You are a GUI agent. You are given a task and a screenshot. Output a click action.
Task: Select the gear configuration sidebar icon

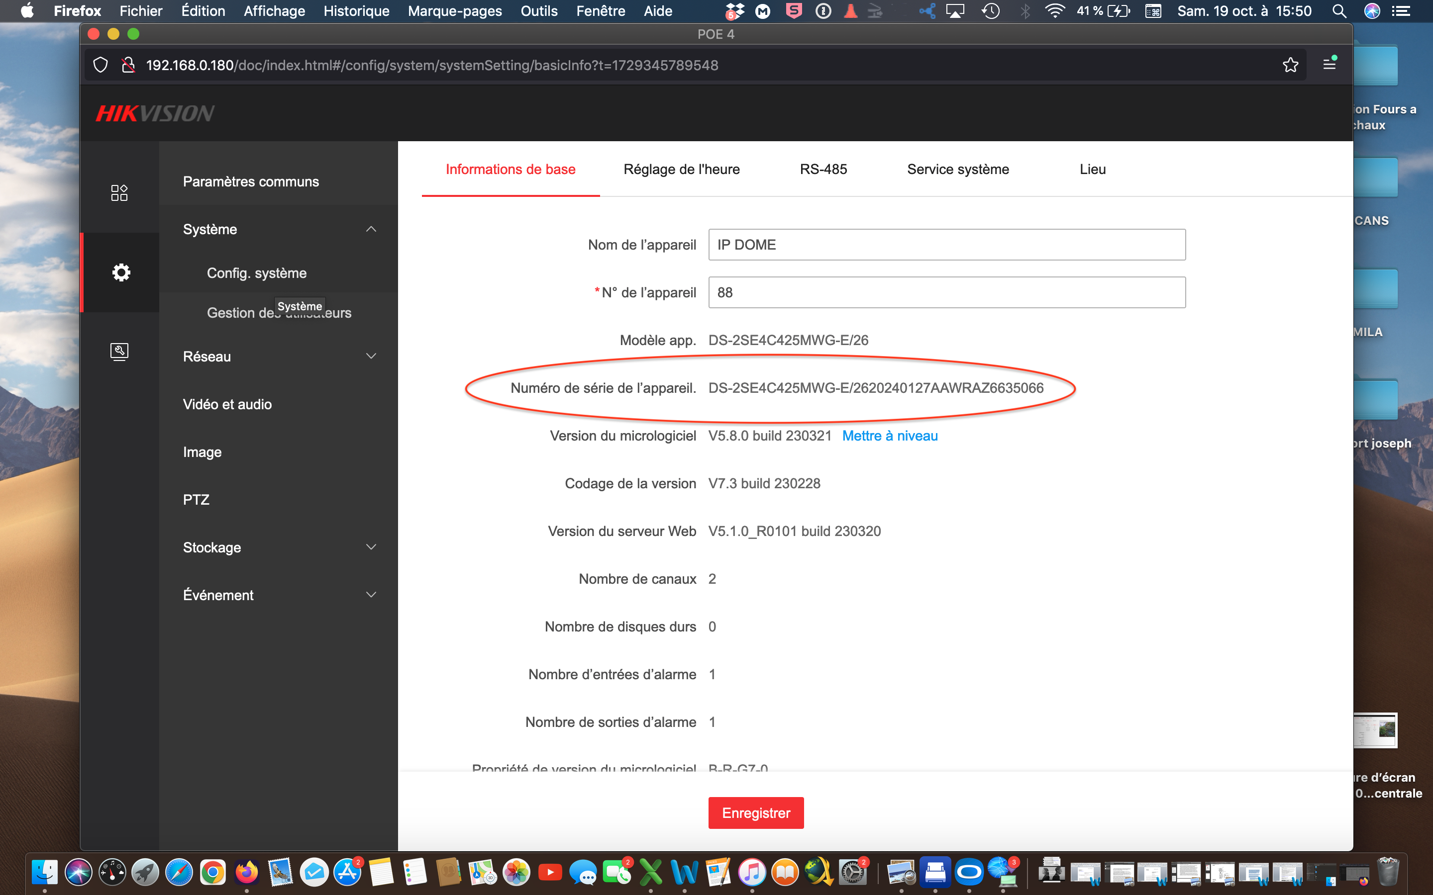(121, 272)
